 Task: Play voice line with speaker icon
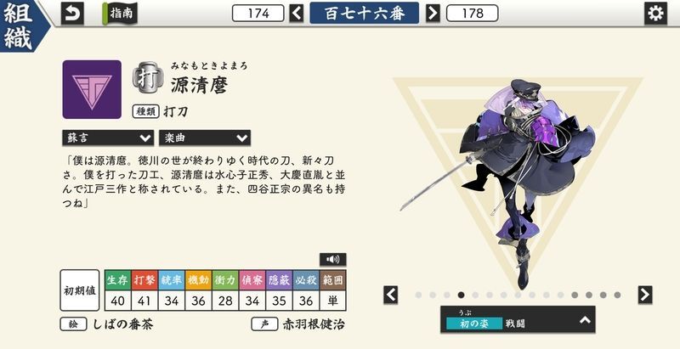tap(332, 259)
